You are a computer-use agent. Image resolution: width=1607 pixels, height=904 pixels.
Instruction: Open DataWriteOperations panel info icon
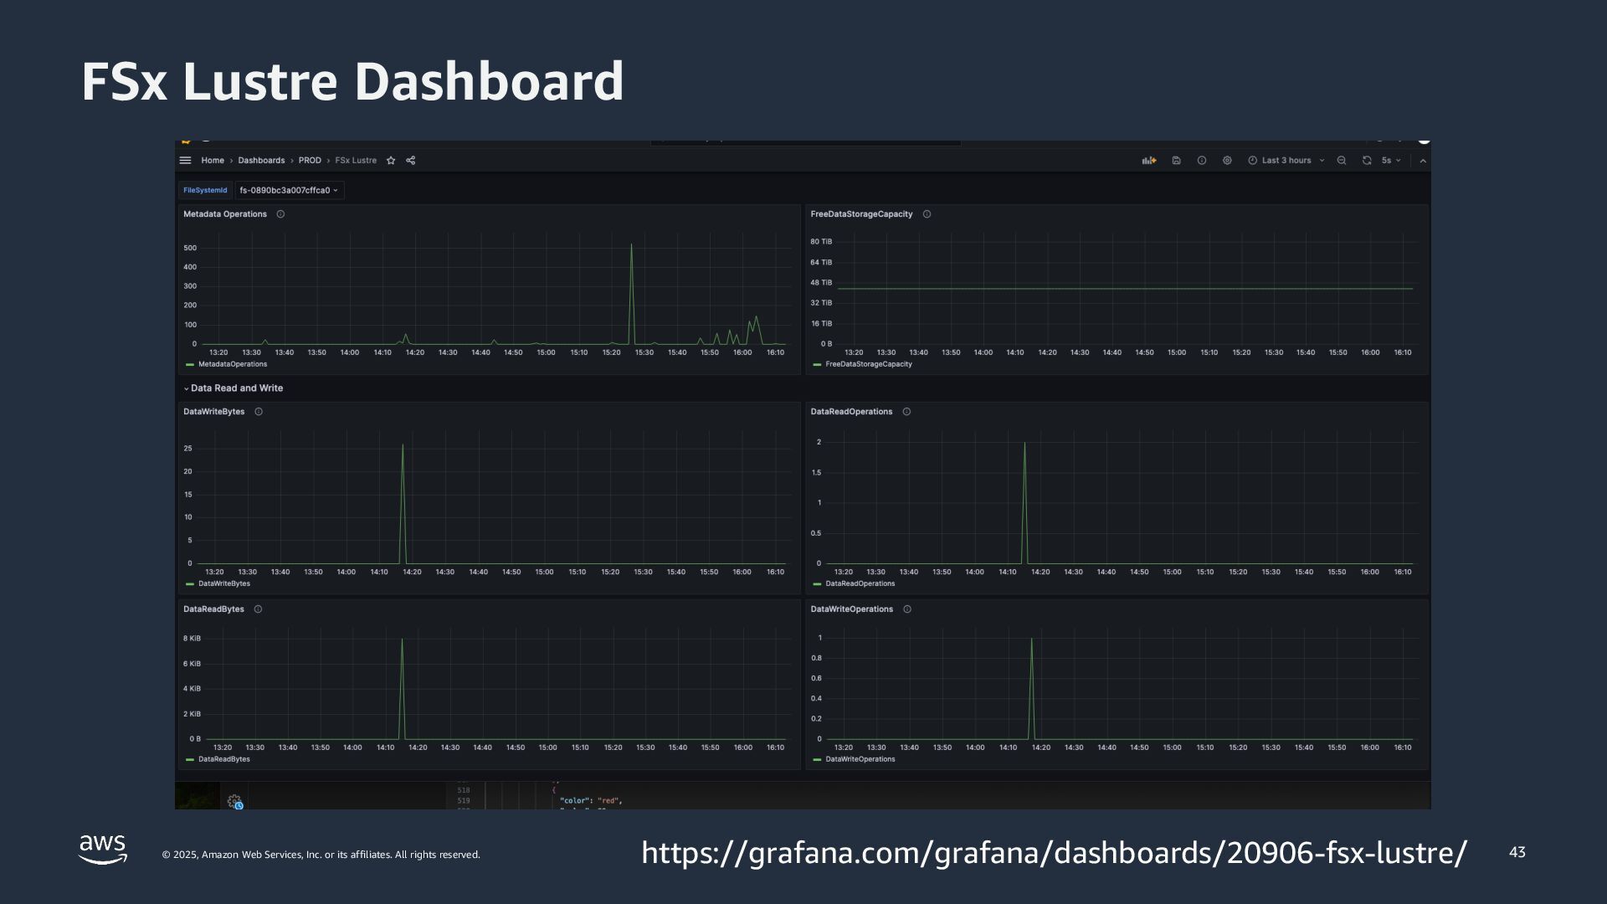pos(907,609)
